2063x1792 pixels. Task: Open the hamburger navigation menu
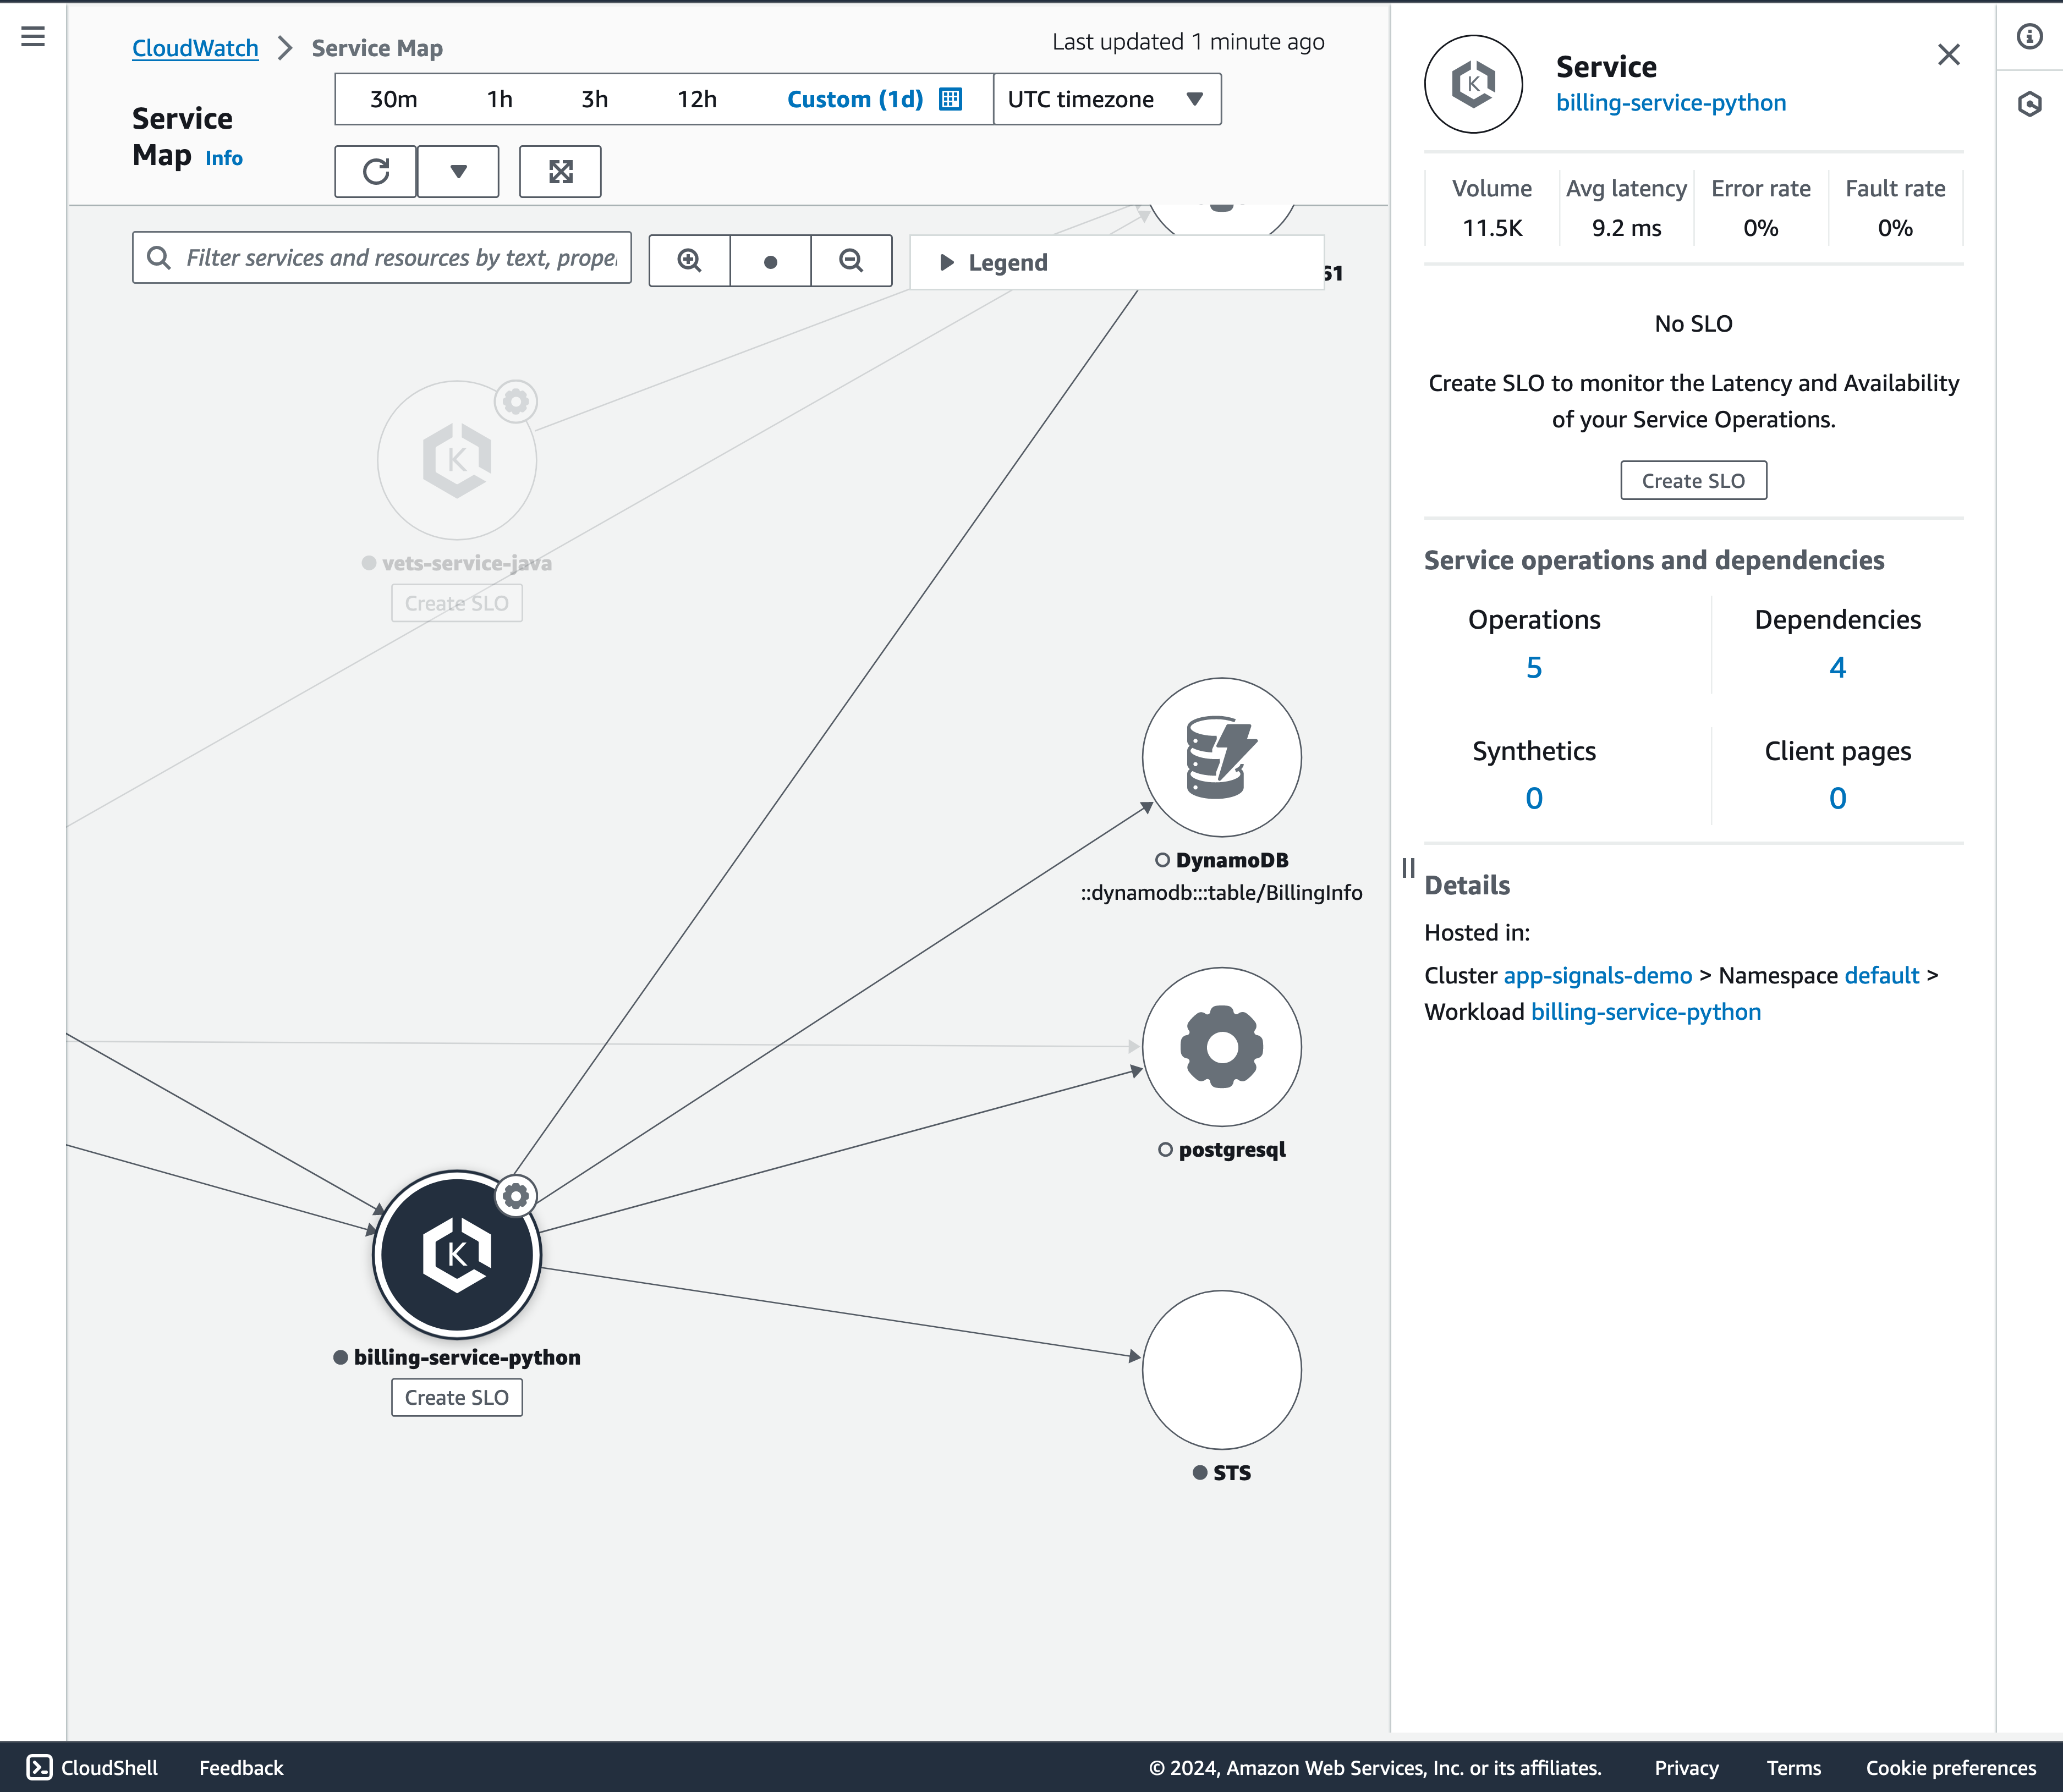pyautogui.click(x=33, y=37)
